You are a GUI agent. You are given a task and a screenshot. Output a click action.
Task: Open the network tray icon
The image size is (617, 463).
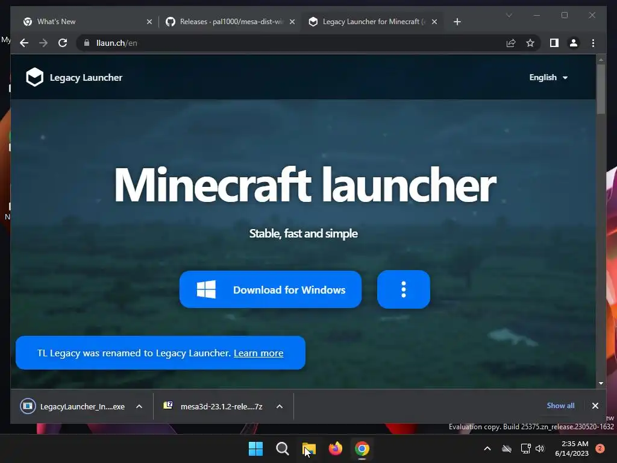pyautogui.click(x=525, y=449)
